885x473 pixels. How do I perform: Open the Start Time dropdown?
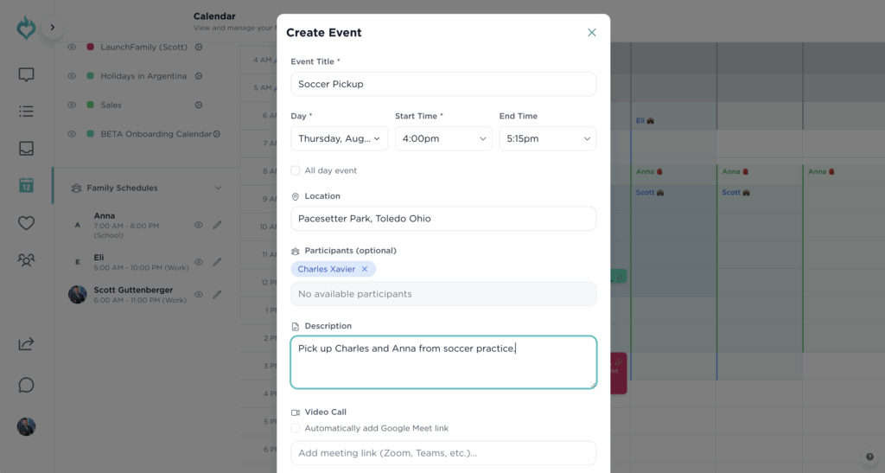pos(443,138)
